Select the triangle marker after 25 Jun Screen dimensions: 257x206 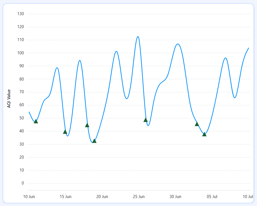tap(146, 120)
